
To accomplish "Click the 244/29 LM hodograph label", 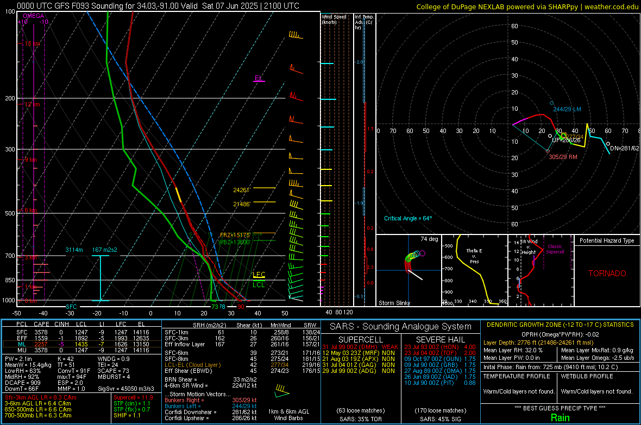I will tap(567, 109).
